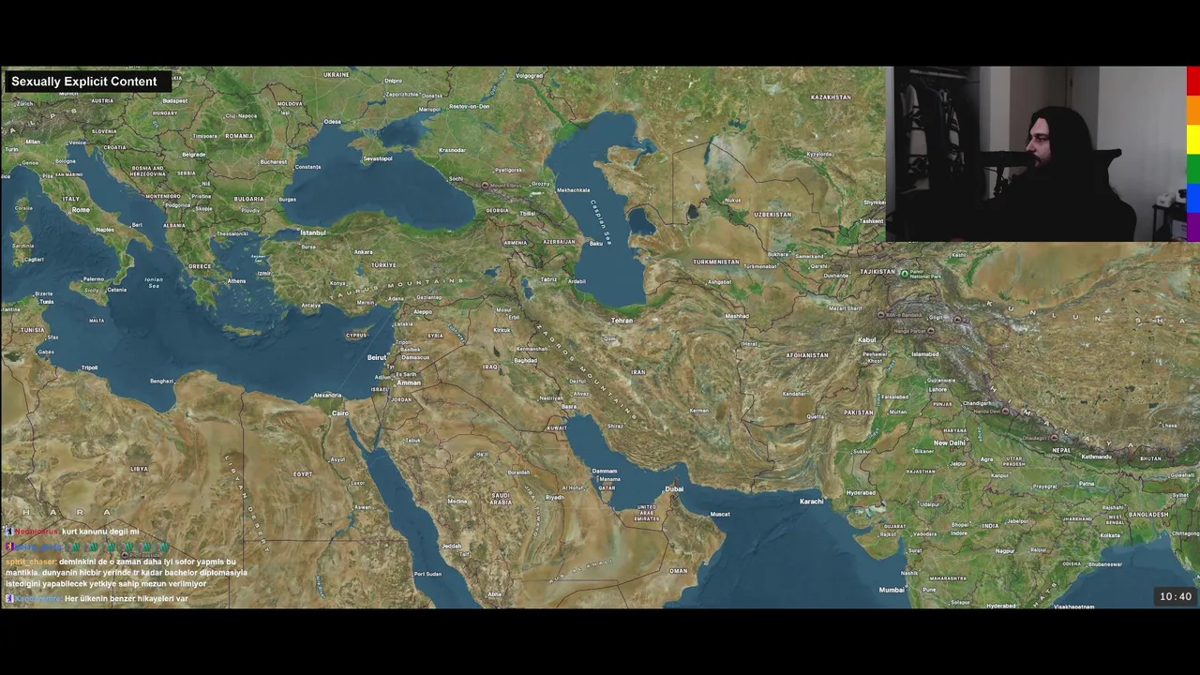Click the OMAN country label
This screenshot has height=675, width=1200.
(x=678, y=571)
